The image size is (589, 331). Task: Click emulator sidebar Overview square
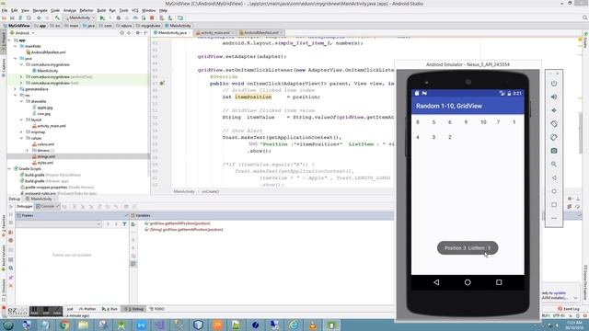pos(554,204)
